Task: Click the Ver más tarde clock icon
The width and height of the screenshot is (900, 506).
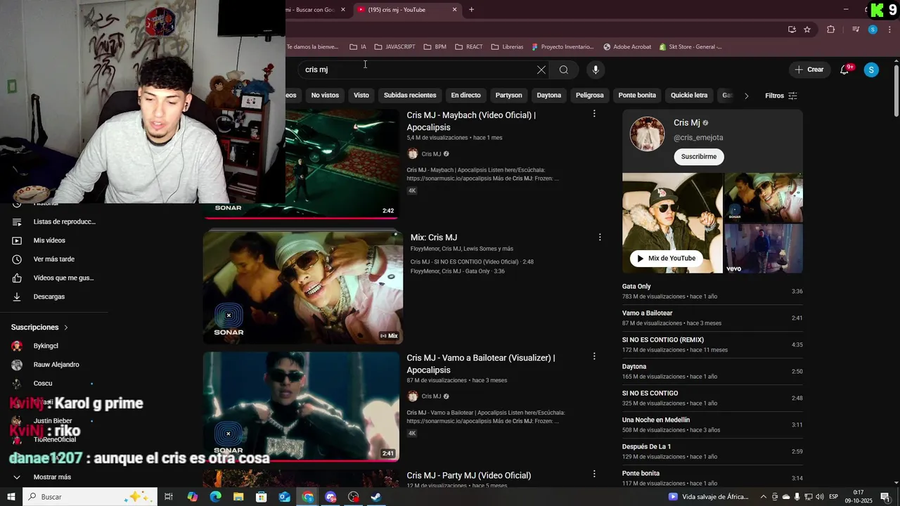Action: point(17,259)
